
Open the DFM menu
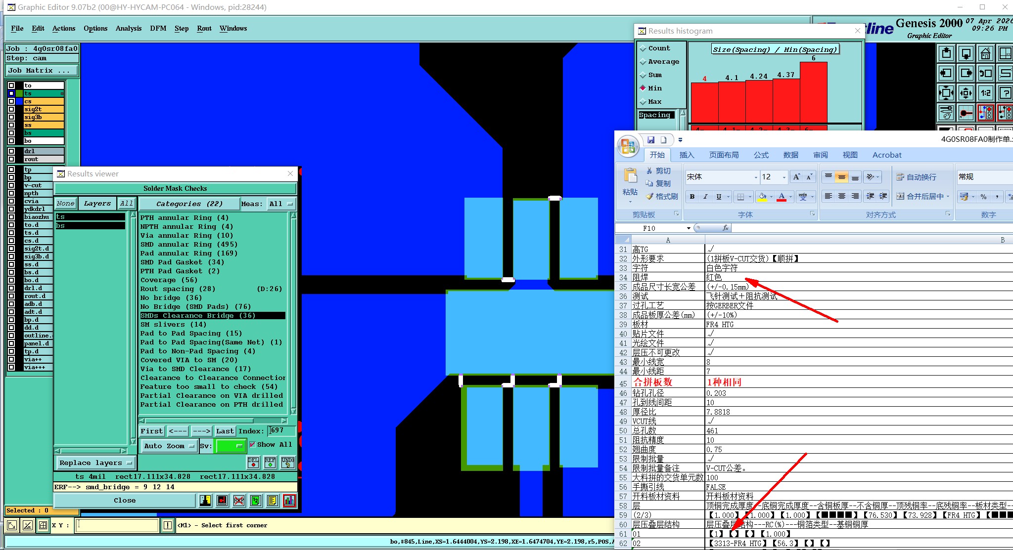[158, 28]
